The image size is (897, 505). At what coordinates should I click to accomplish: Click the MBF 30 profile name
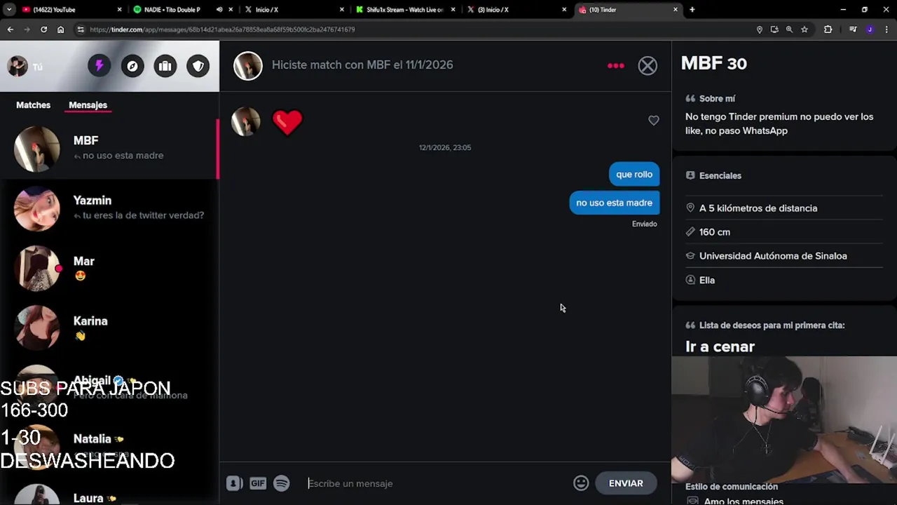coord(713,64)
